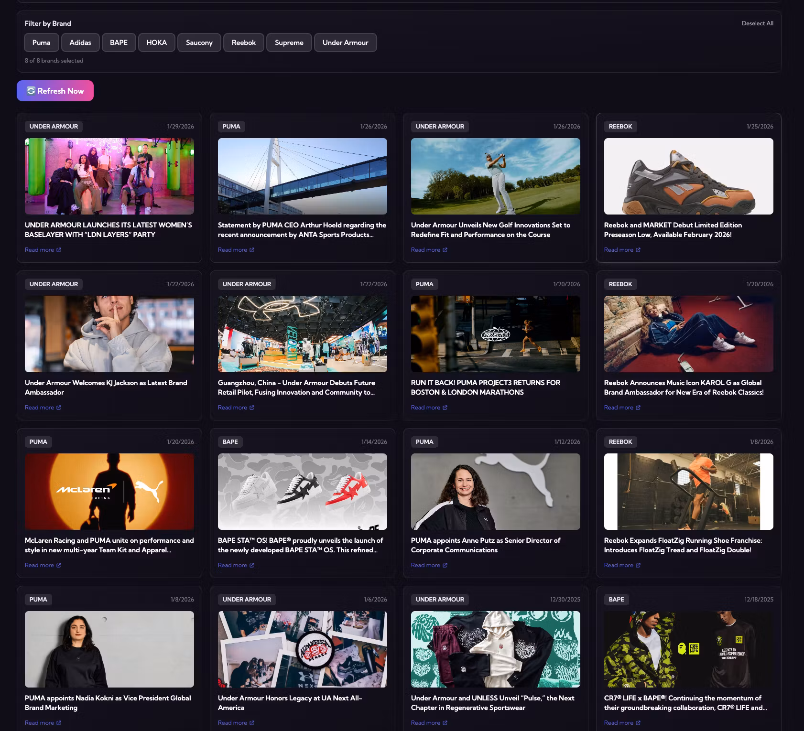Deselect the Supreme brand filter chip
The width and height of the screenshot is (804, 731).
click(x=289, y=43)
